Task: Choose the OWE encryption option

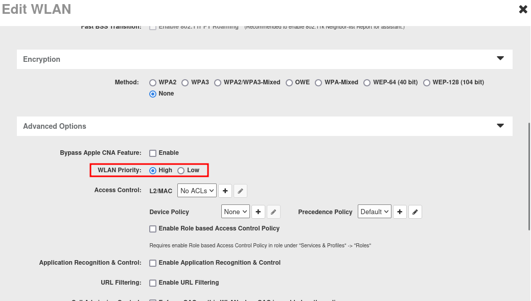Action: point(289,83)
